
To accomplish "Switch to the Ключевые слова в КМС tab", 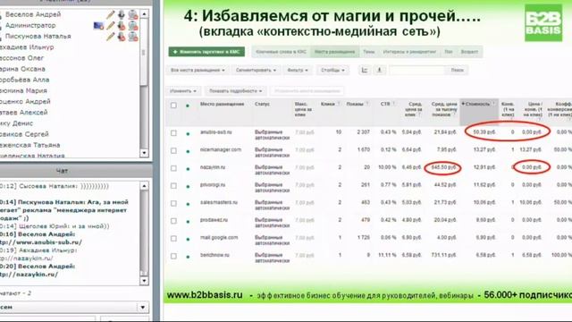I will [x=281, y=52].
